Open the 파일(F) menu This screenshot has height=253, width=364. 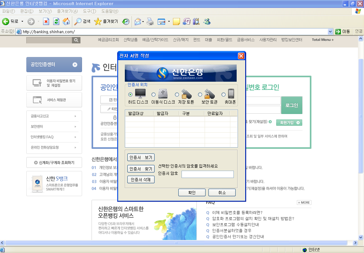tap(9, 11)
